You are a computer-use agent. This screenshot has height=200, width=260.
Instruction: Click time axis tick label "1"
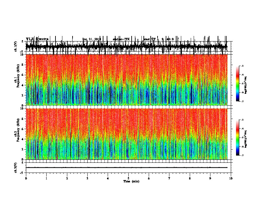(x=46, y=178)
